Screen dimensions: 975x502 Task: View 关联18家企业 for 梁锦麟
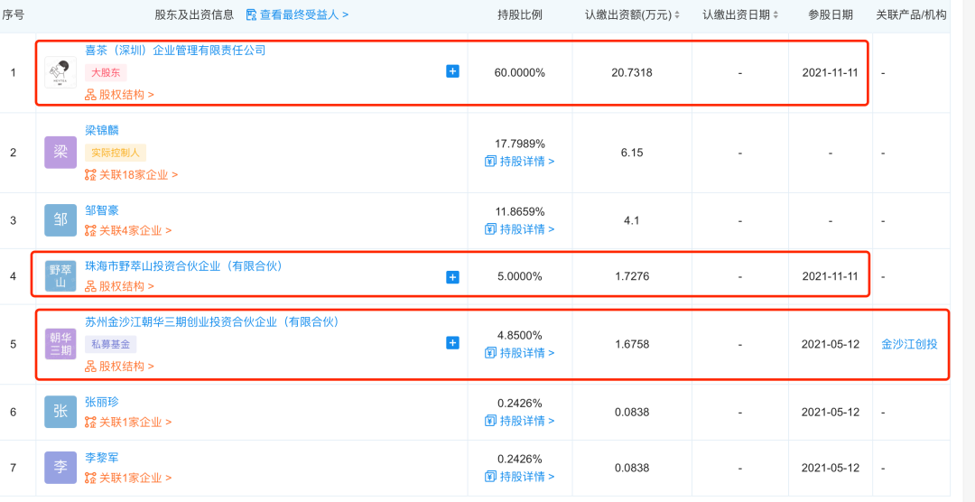pos(132,175)
